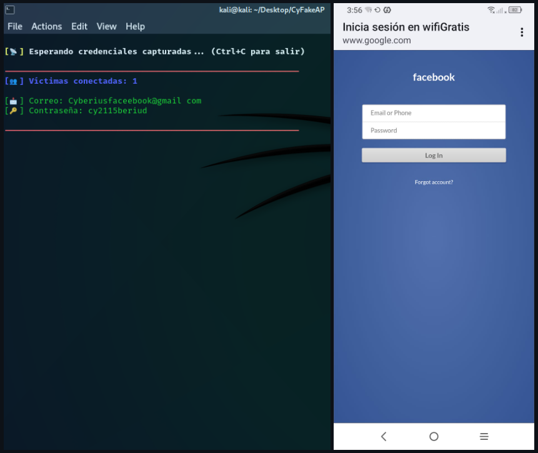Click the terminal title kali@kali: ~/Desktop/CyFakeAP
The height and width of the screenshot is (453, 538).
tap(272, 10)
